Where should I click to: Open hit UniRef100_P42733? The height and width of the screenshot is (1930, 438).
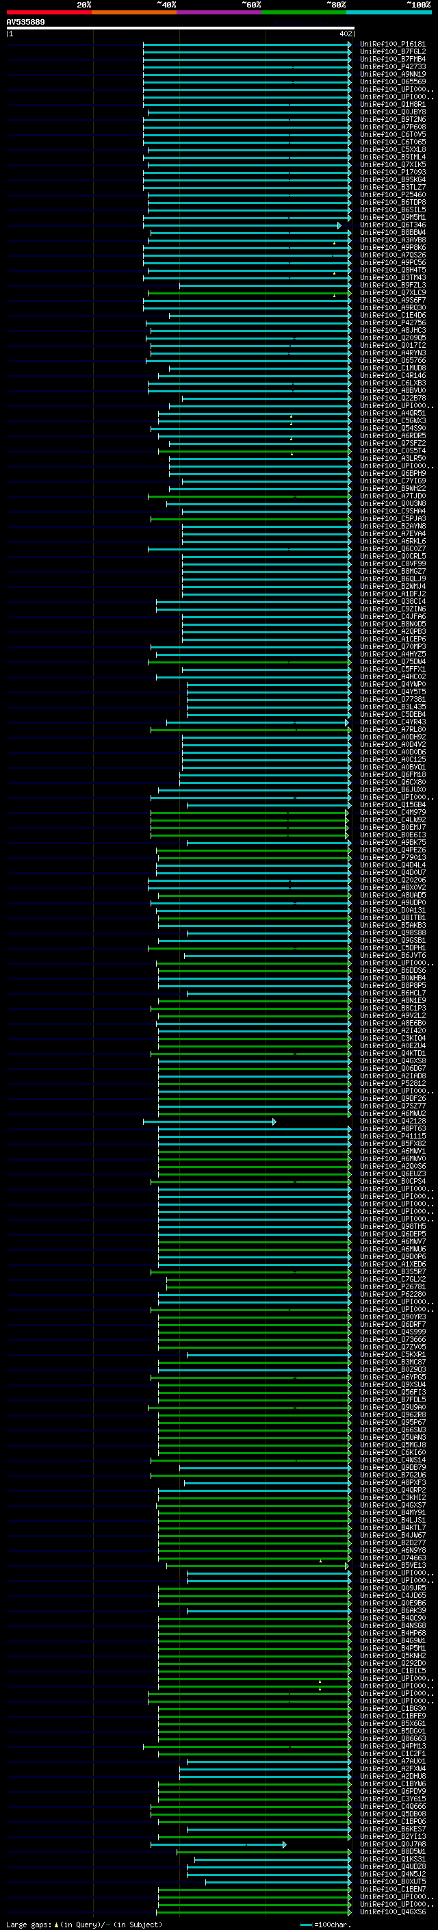[x=393, y=66]
